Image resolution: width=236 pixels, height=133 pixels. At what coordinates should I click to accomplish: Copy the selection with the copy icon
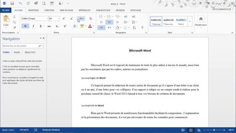[x=14, y=22]
